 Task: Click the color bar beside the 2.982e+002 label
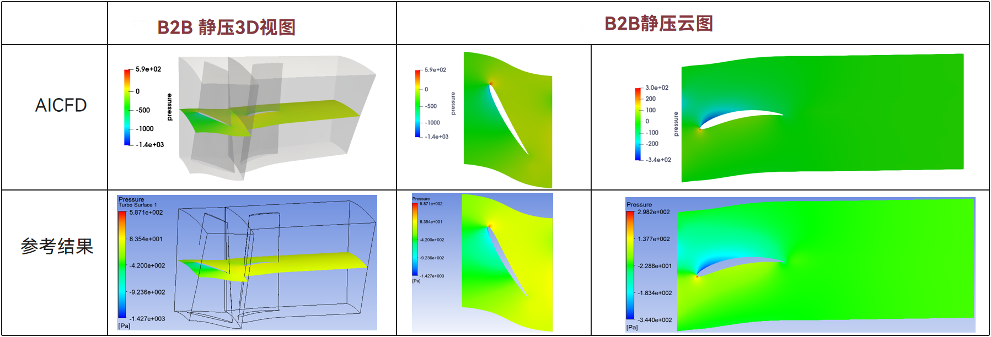point(630,265)
